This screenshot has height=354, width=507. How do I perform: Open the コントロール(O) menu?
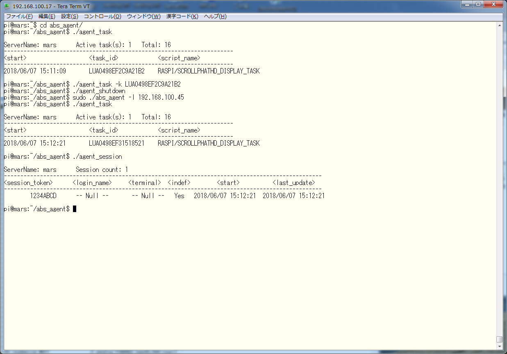pyautogui.click(x=102, y=16)
